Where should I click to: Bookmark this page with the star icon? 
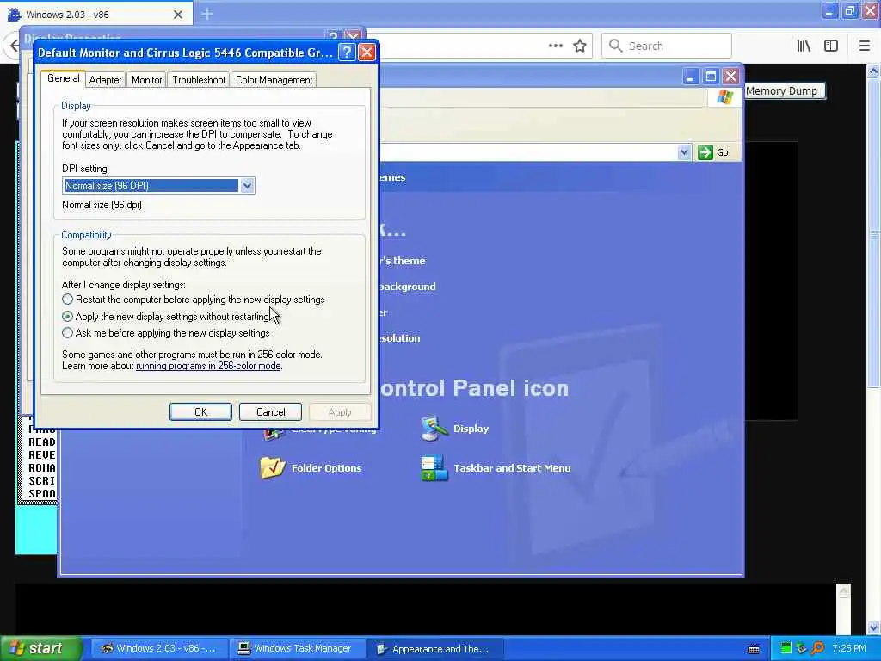click(x=580, y=46)
